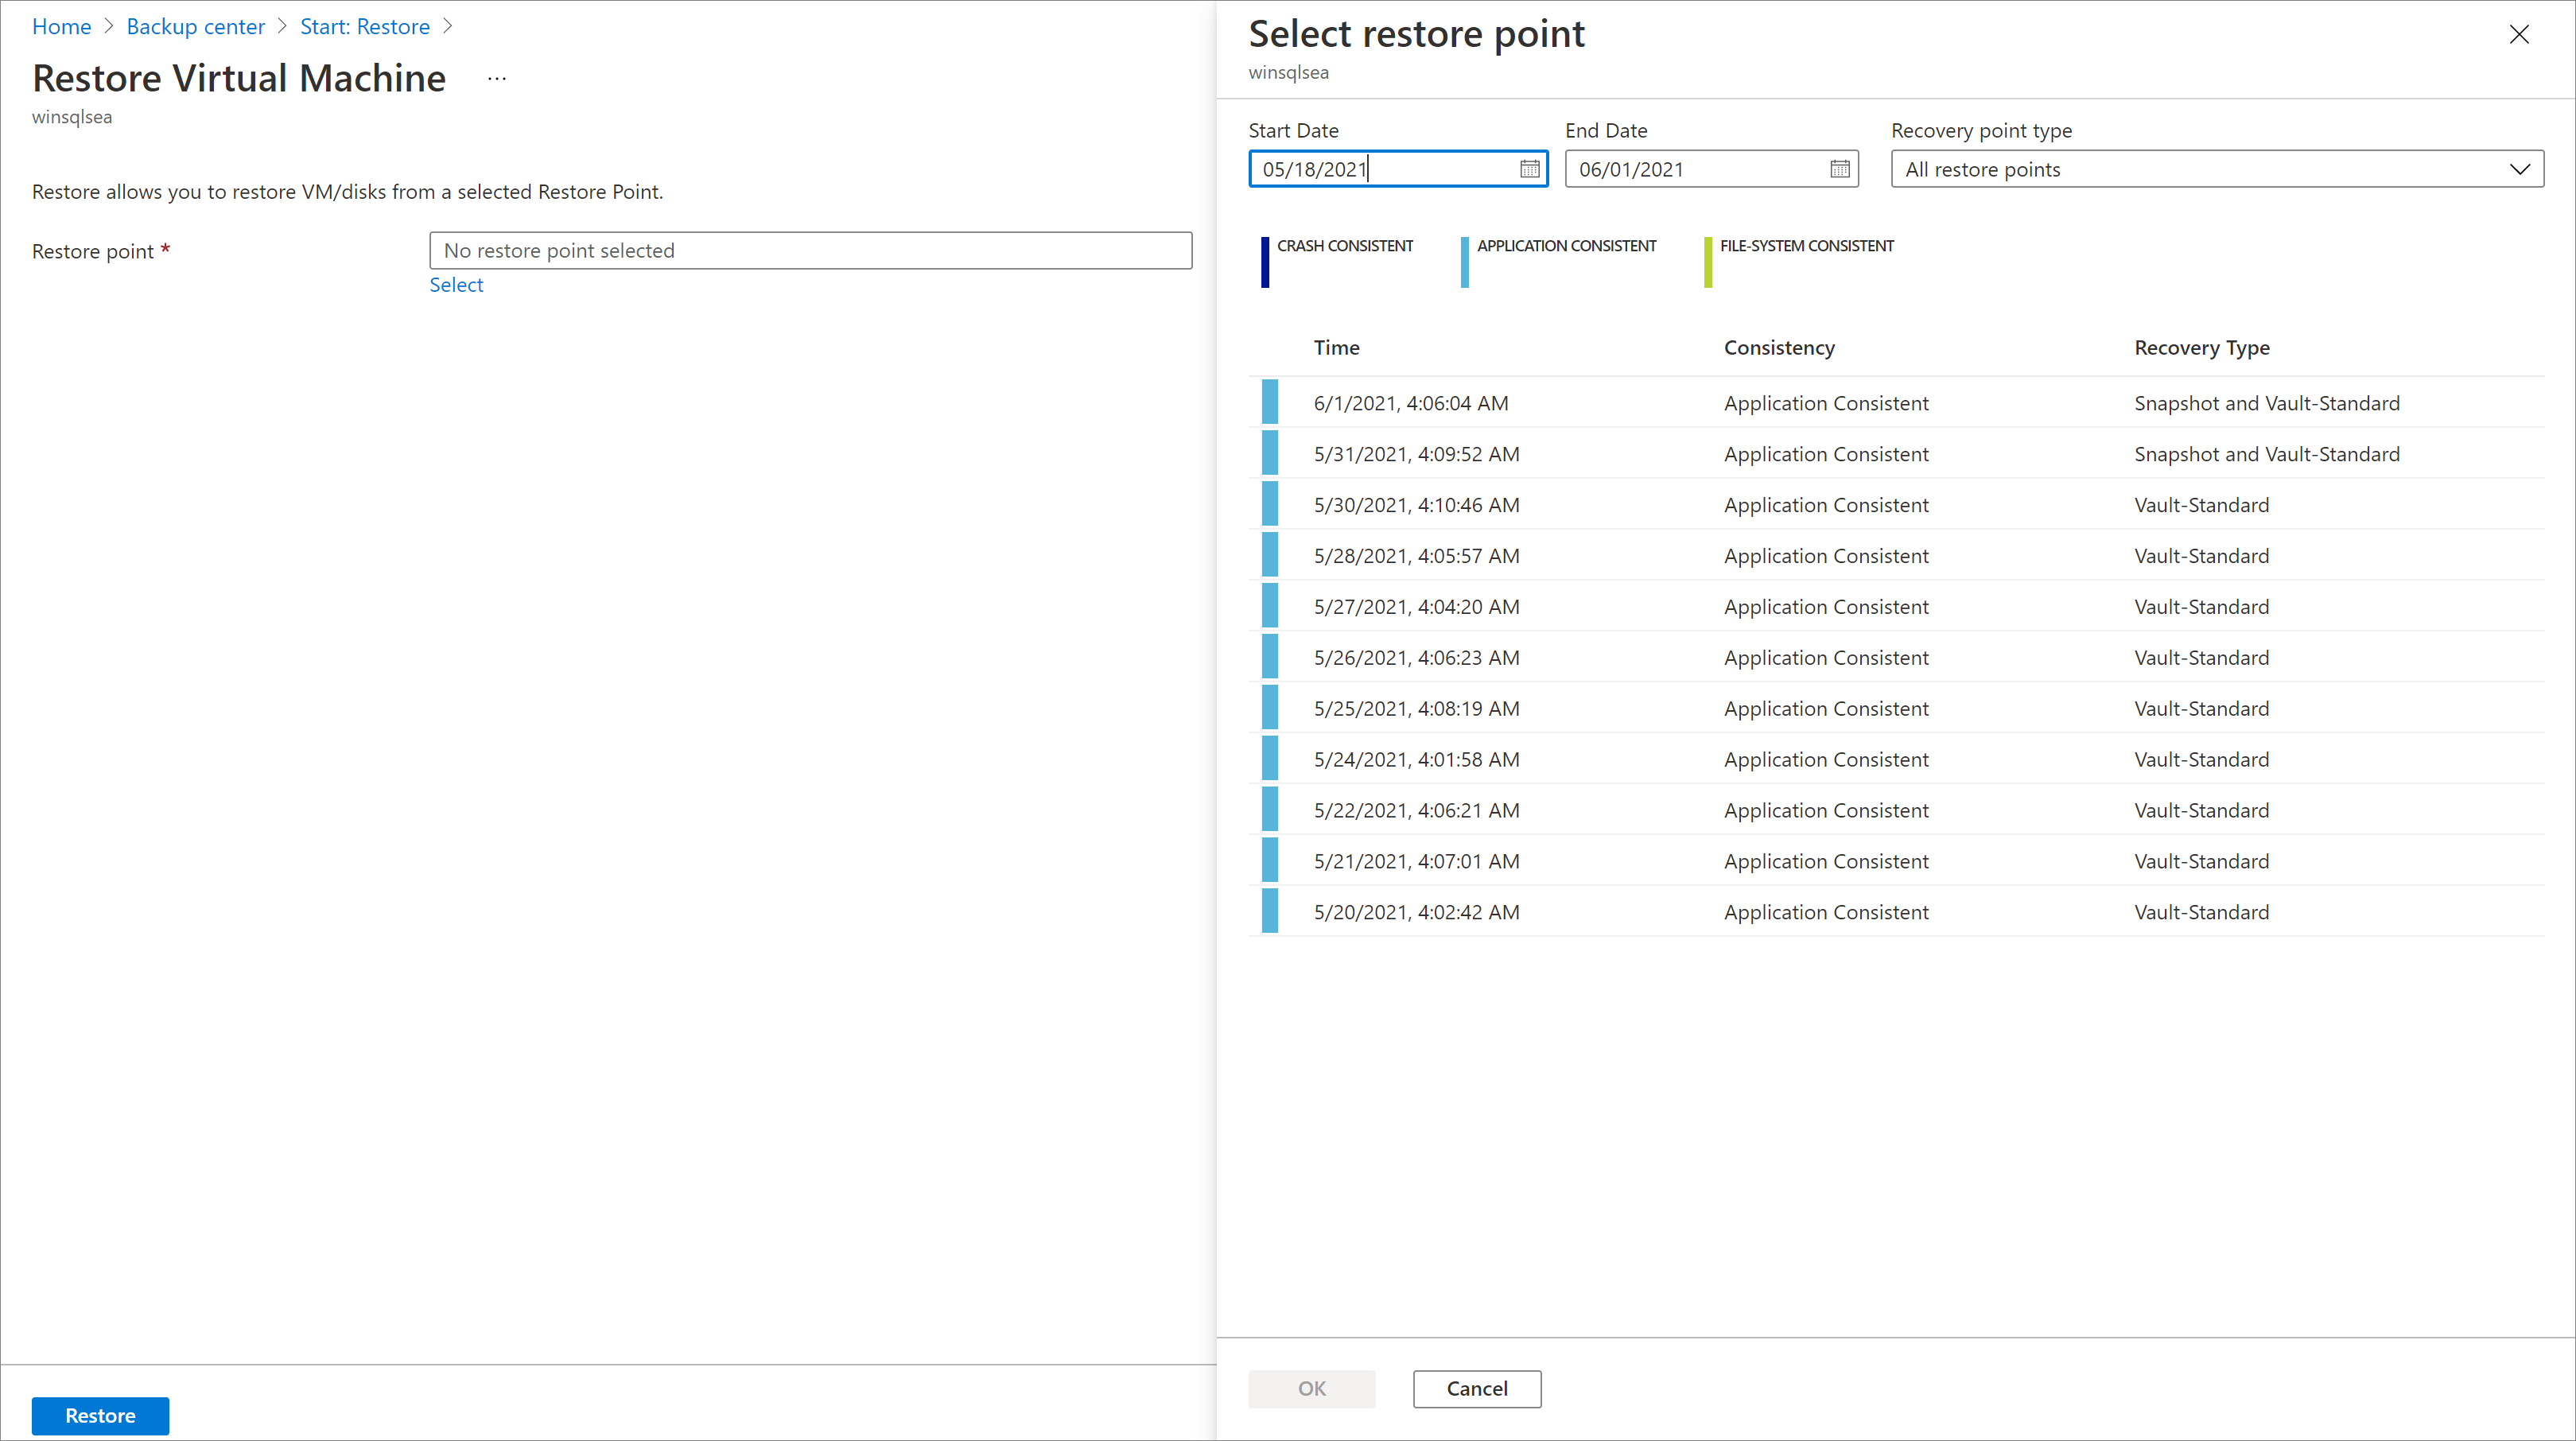
Task: Click the restore point indicator for 5/20/2021
Action: pos(1270,912)
